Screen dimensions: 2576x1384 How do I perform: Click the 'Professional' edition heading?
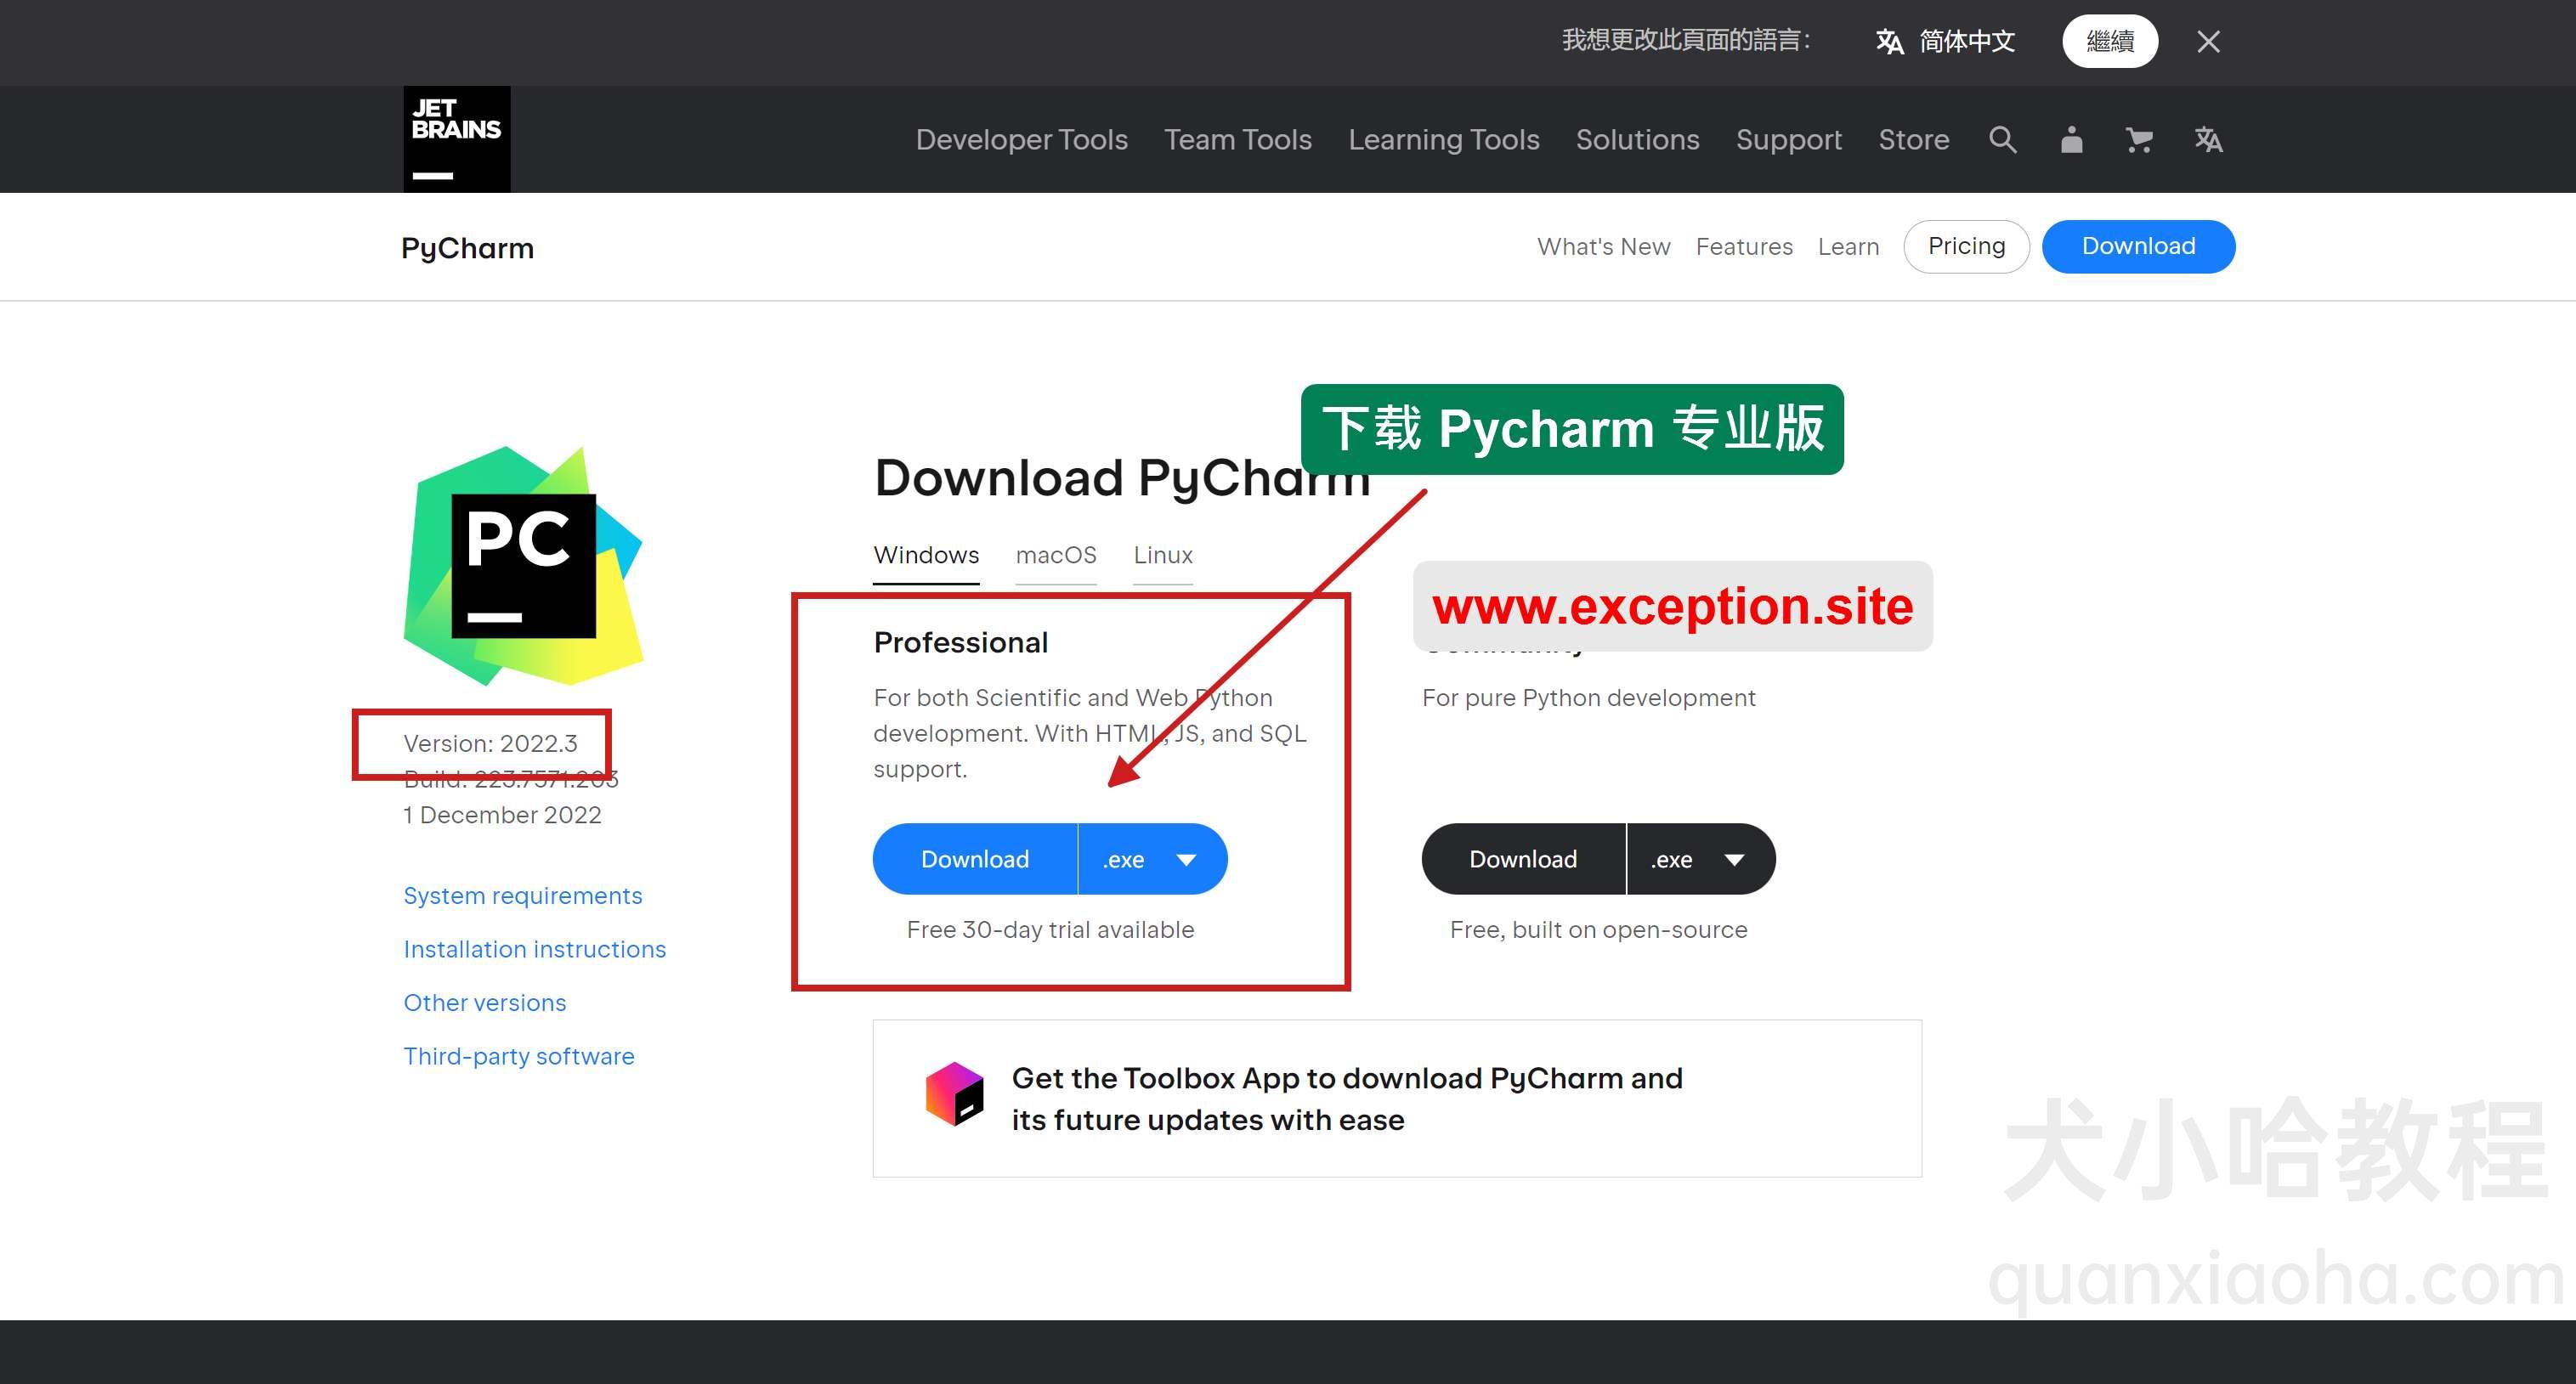click(x=960, y=643)
